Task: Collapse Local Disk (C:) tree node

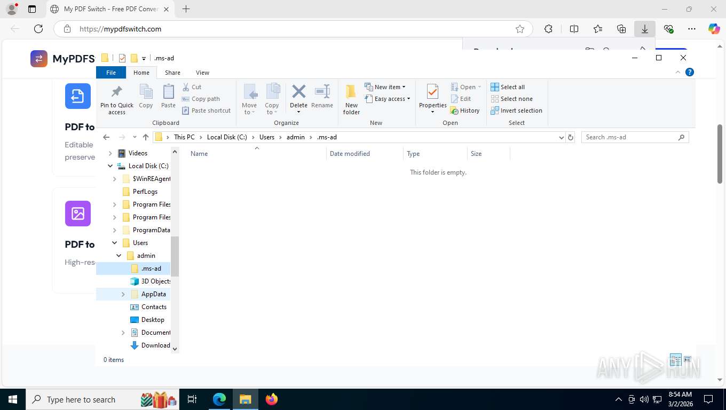Action: (x=111, y=166)
